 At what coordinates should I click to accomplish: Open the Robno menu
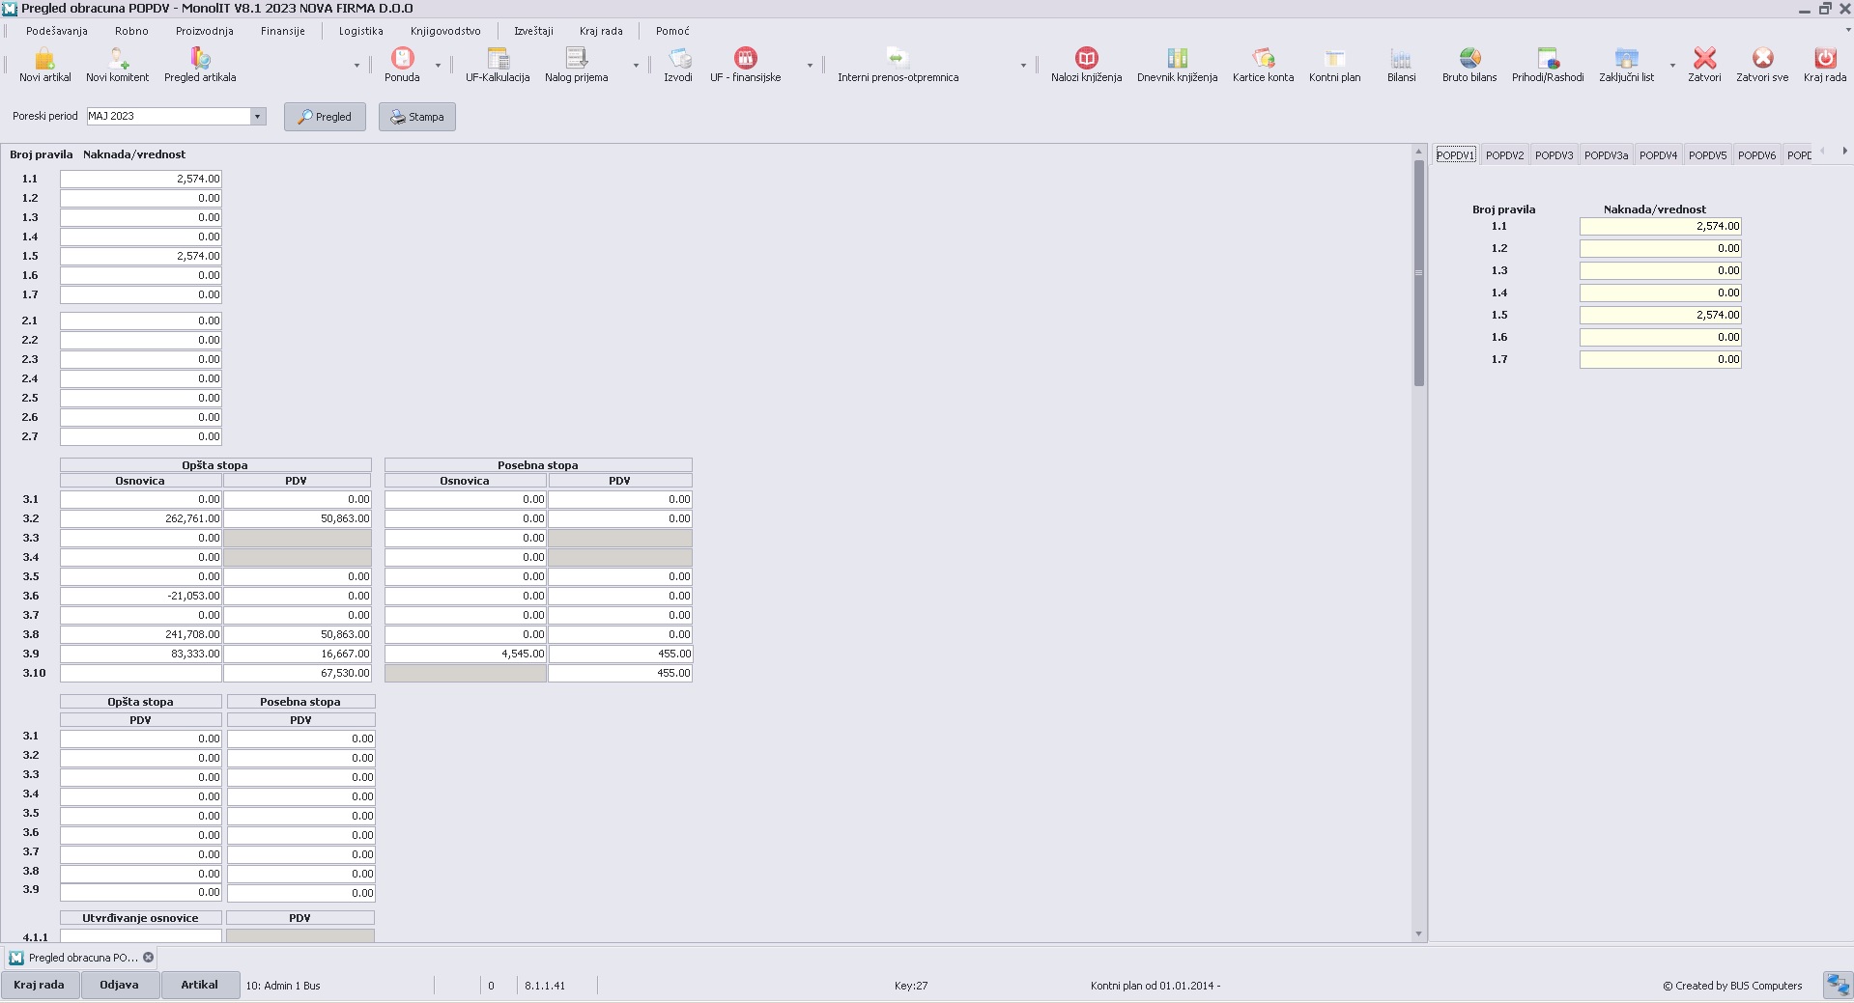coord(131,31)
